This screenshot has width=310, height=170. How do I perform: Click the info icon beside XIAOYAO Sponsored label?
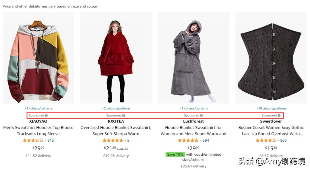(x=46, y=116)
